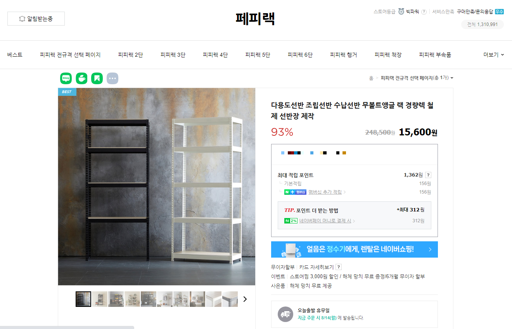Image resolution: width=512 pixels, height=329 pixels.
Task: Click the green Naver Cafe share icon
Action: [x=81, y=78]
